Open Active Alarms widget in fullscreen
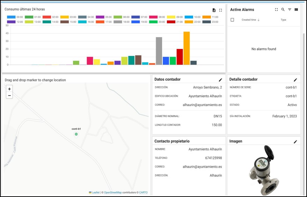The image size is (307, 197). [276, 10]
